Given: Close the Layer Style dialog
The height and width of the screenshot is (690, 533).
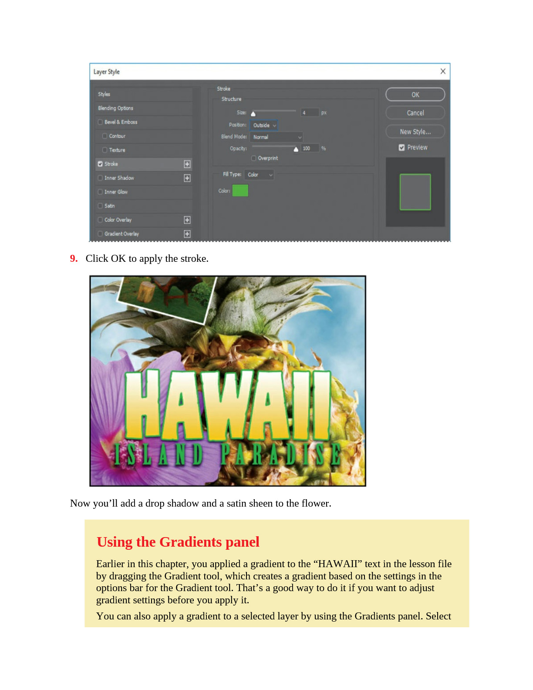Looking at the screenshot, I should (x=442, y=71).
